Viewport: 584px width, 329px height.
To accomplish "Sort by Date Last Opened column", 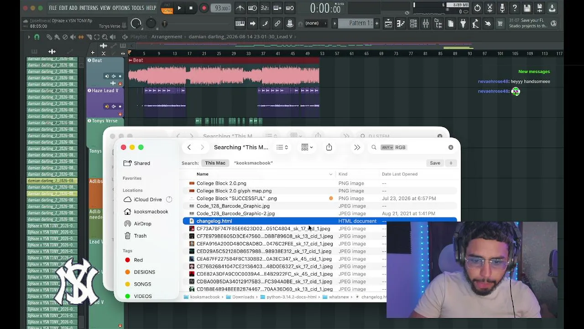I will pyautogui.click(x=400, y=174).
